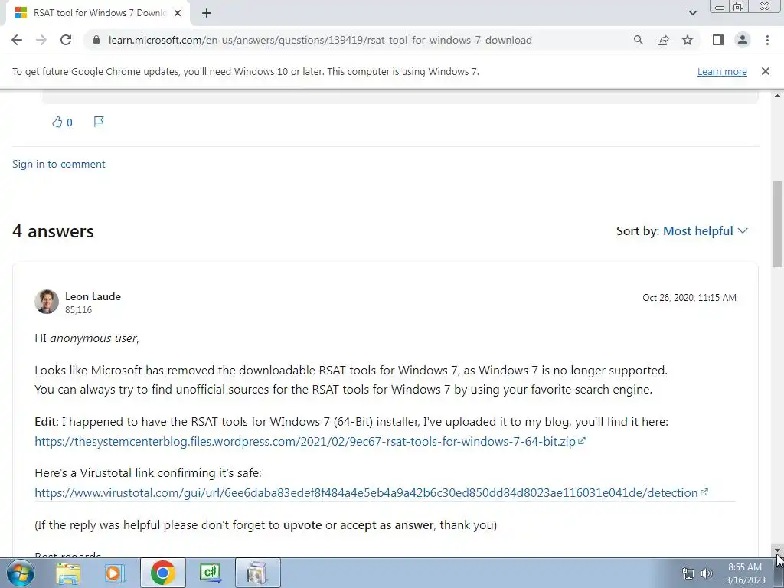Toggle the Chrome side panel
The width and height of the screenshot is (784, 588).
[x=718, y=40]
